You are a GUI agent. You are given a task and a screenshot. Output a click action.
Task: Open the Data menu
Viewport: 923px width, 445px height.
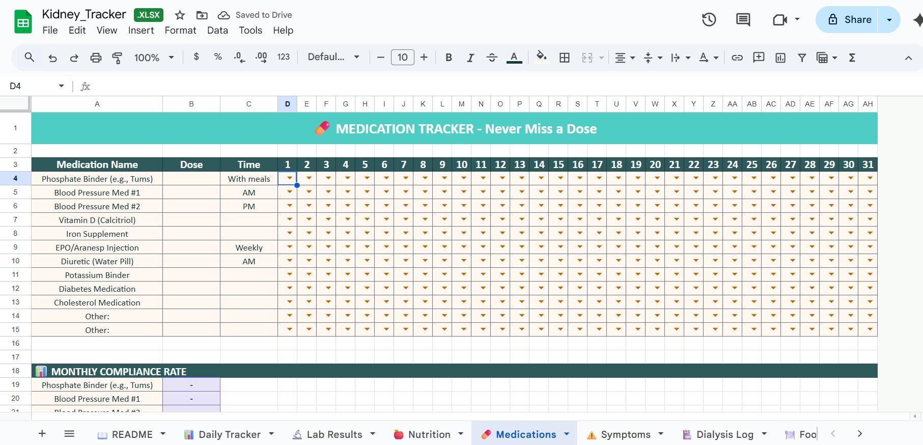pyautogui.click(x=217, y=31)
